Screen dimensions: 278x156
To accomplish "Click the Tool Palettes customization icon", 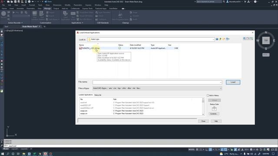I will 42,16.
